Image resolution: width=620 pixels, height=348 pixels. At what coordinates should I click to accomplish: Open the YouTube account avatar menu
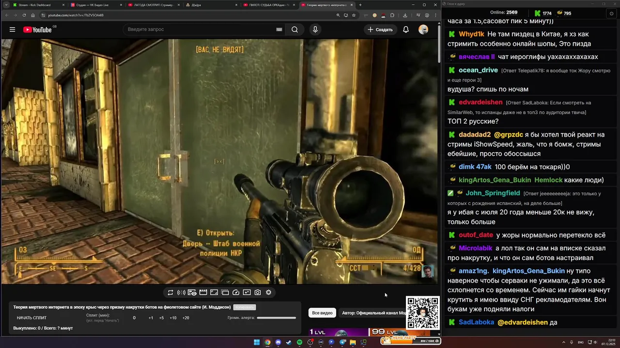(x=423, y=29)
